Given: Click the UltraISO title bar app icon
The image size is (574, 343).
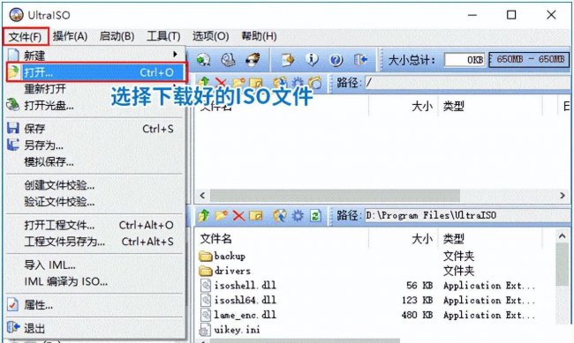Looking at the screenshot, I should (x=17, y=15).
